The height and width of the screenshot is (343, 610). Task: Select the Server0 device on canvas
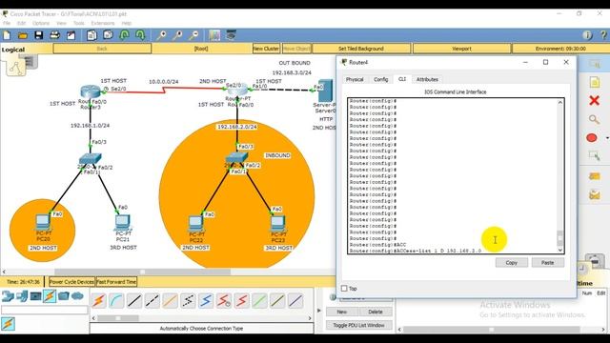pos(325,91)
